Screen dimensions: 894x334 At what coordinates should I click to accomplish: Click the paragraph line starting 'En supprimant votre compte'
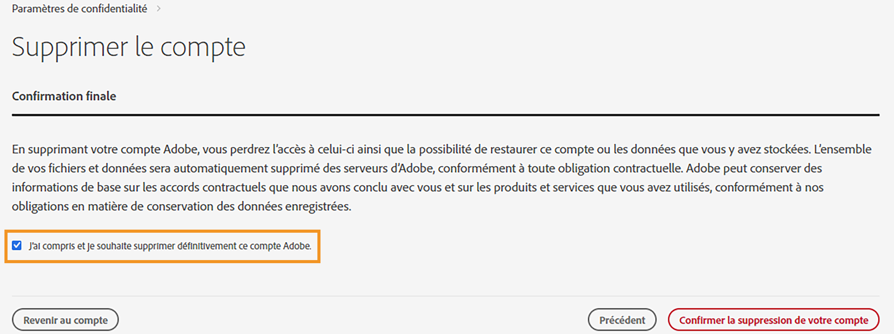(x=441, y=149)
